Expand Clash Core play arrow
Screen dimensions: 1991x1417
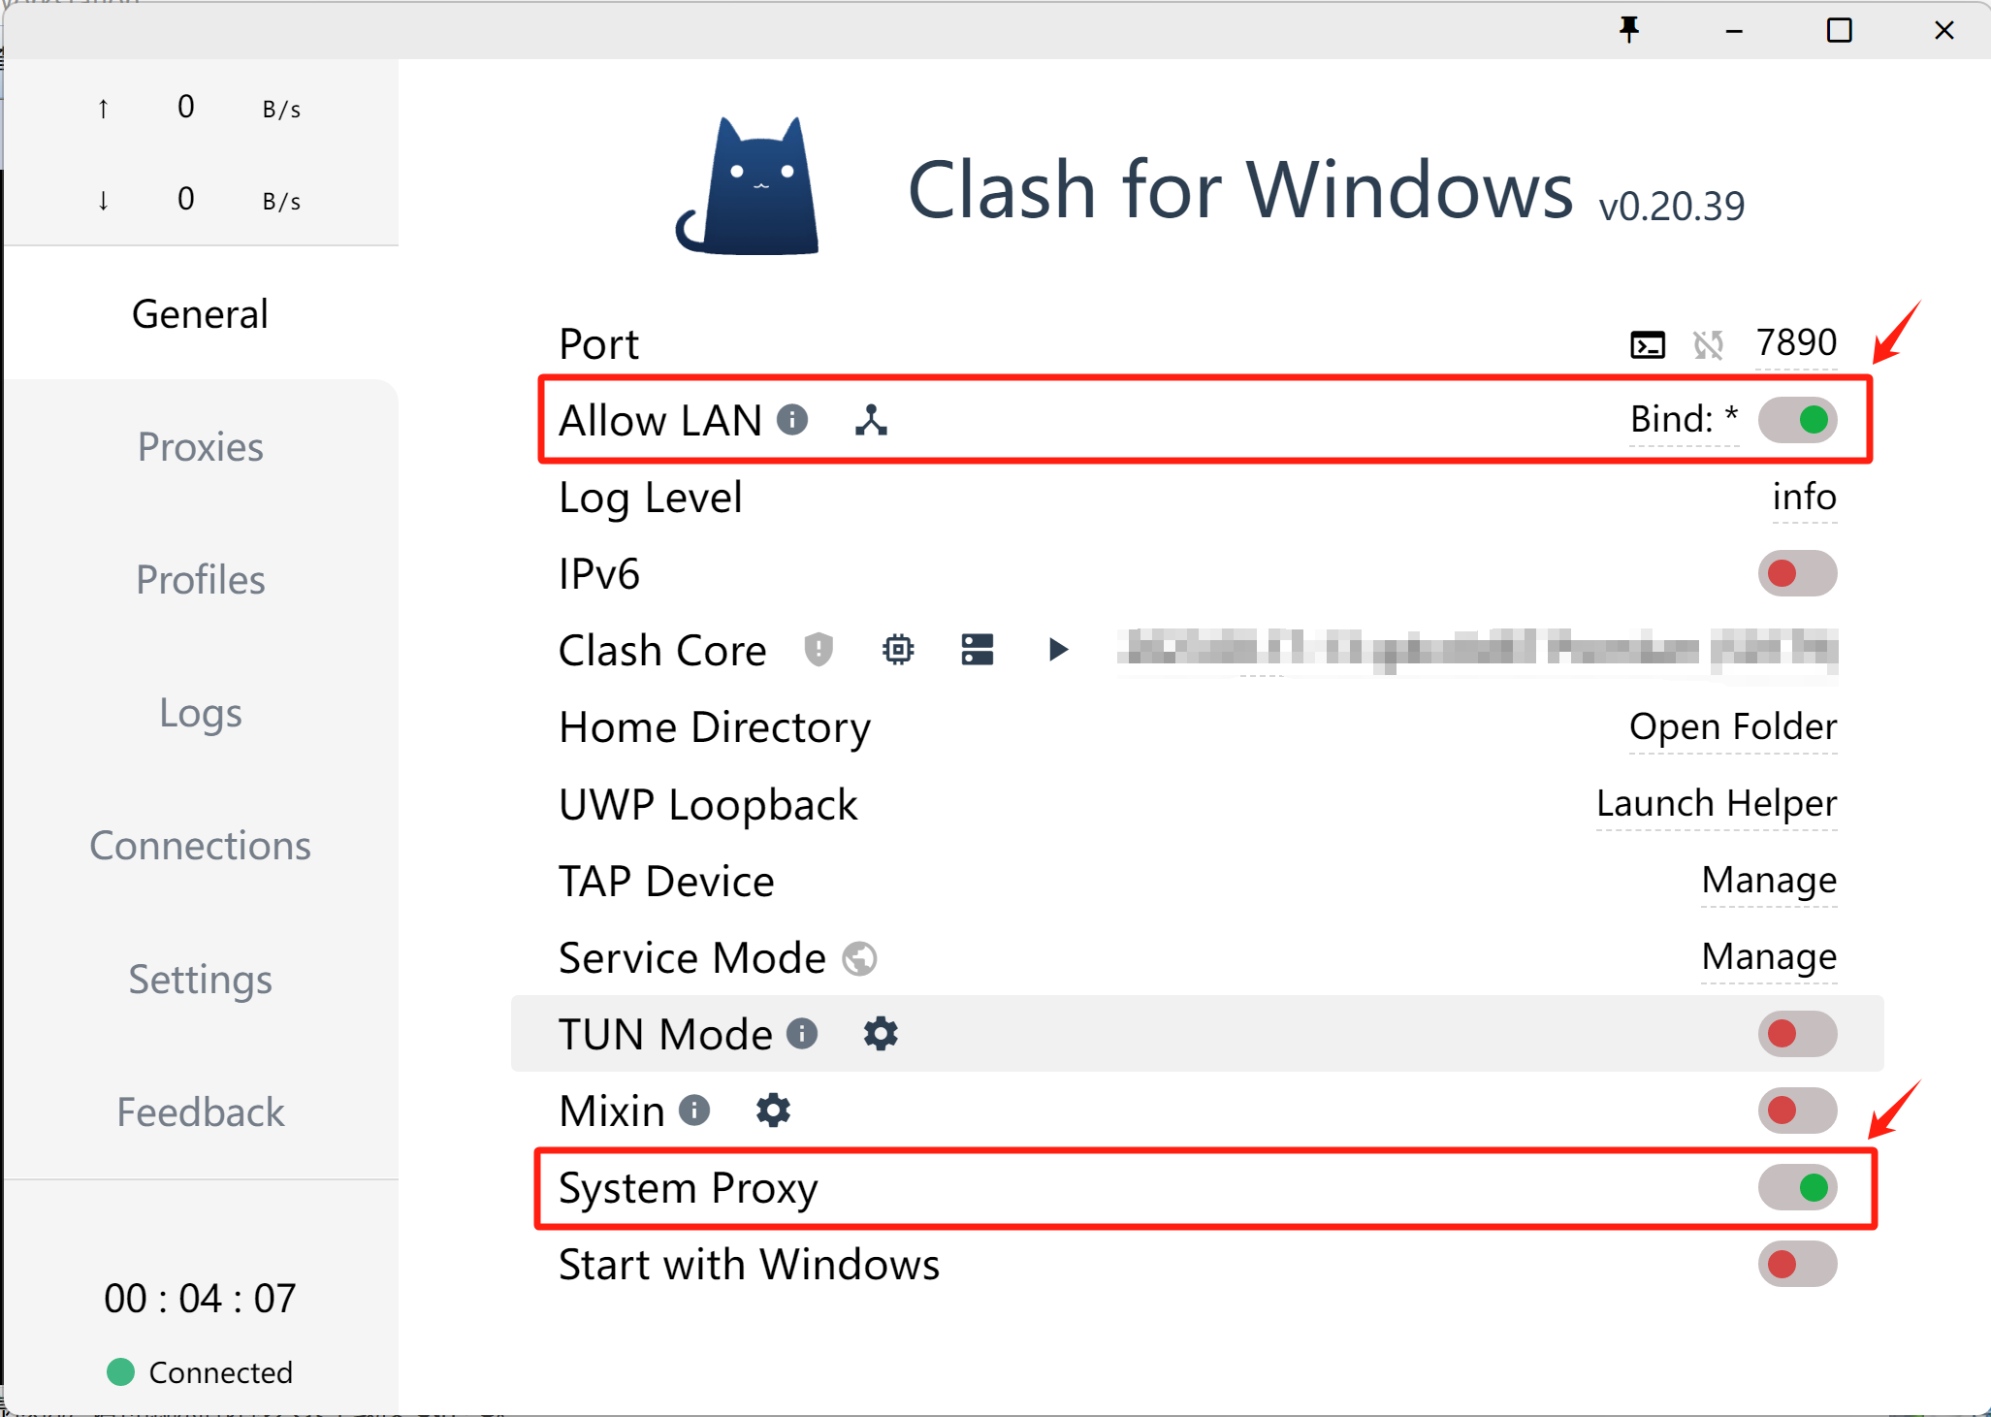point(1058,649)
